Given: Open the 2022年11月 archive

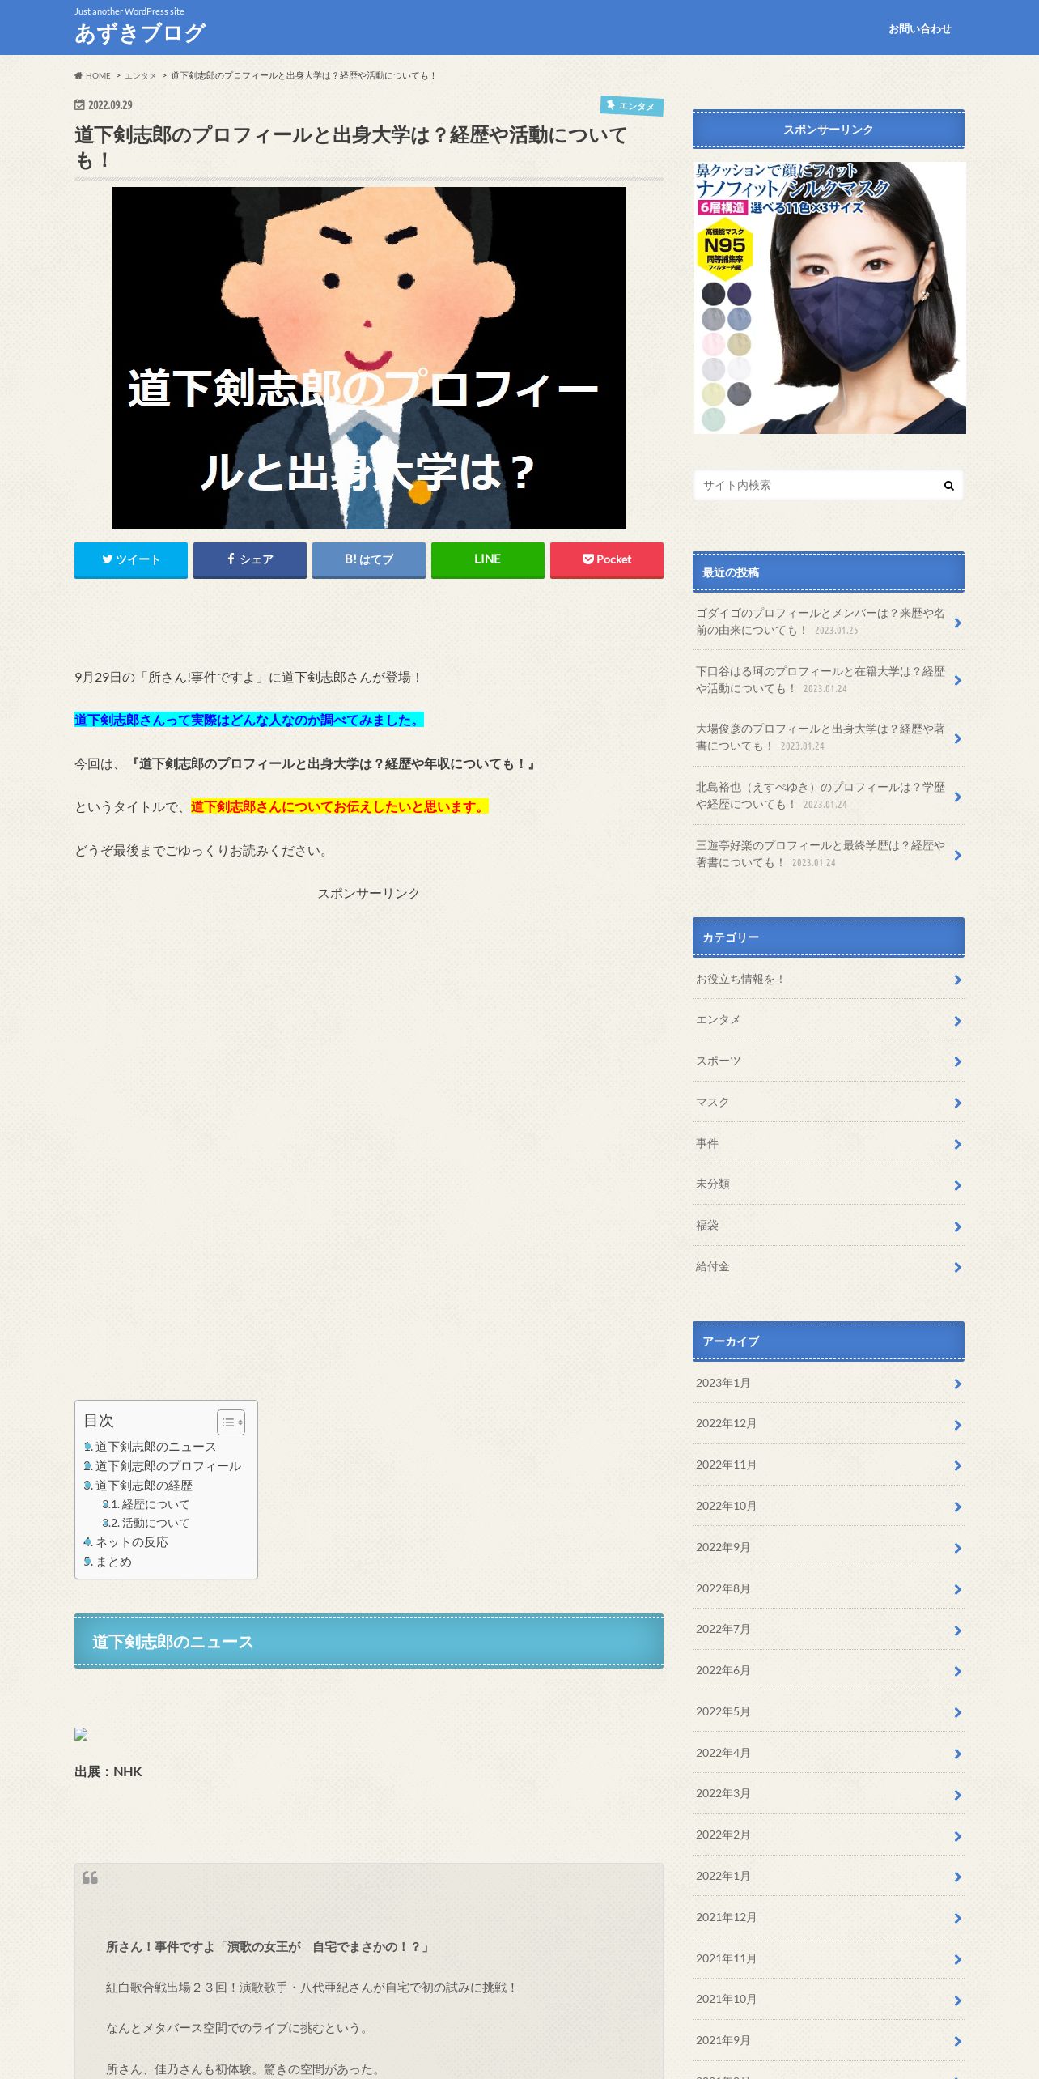Looking at the screenshot, I should [x=828, y=1465].
